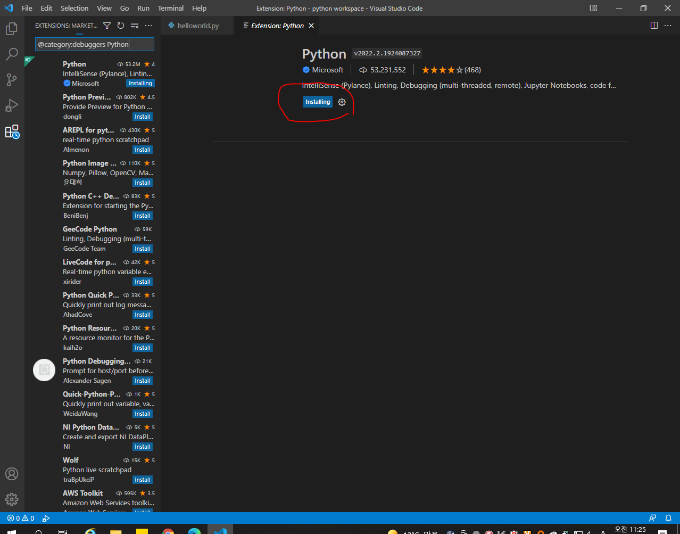Install the GeeCode Python extension
This screenshot has width=680, height=534.
pyautogui.click(x=143, y=249)
